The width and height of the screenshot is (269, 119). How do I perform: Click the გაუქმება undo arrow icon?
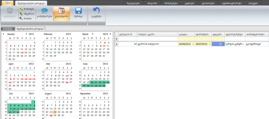click(x=96, y=11)
